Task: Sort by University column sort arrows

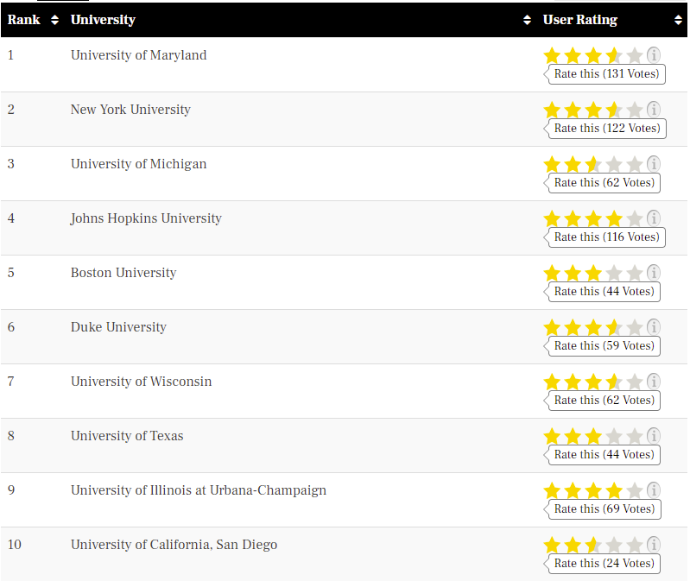Action: click(528, 20)
